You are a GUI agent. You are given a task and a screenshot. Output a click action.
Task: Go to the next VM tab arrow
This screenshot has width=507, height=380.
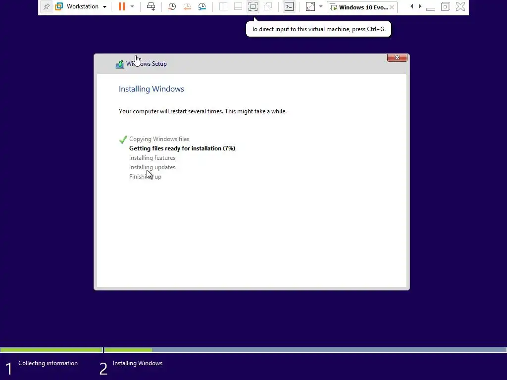coord(420,6)
